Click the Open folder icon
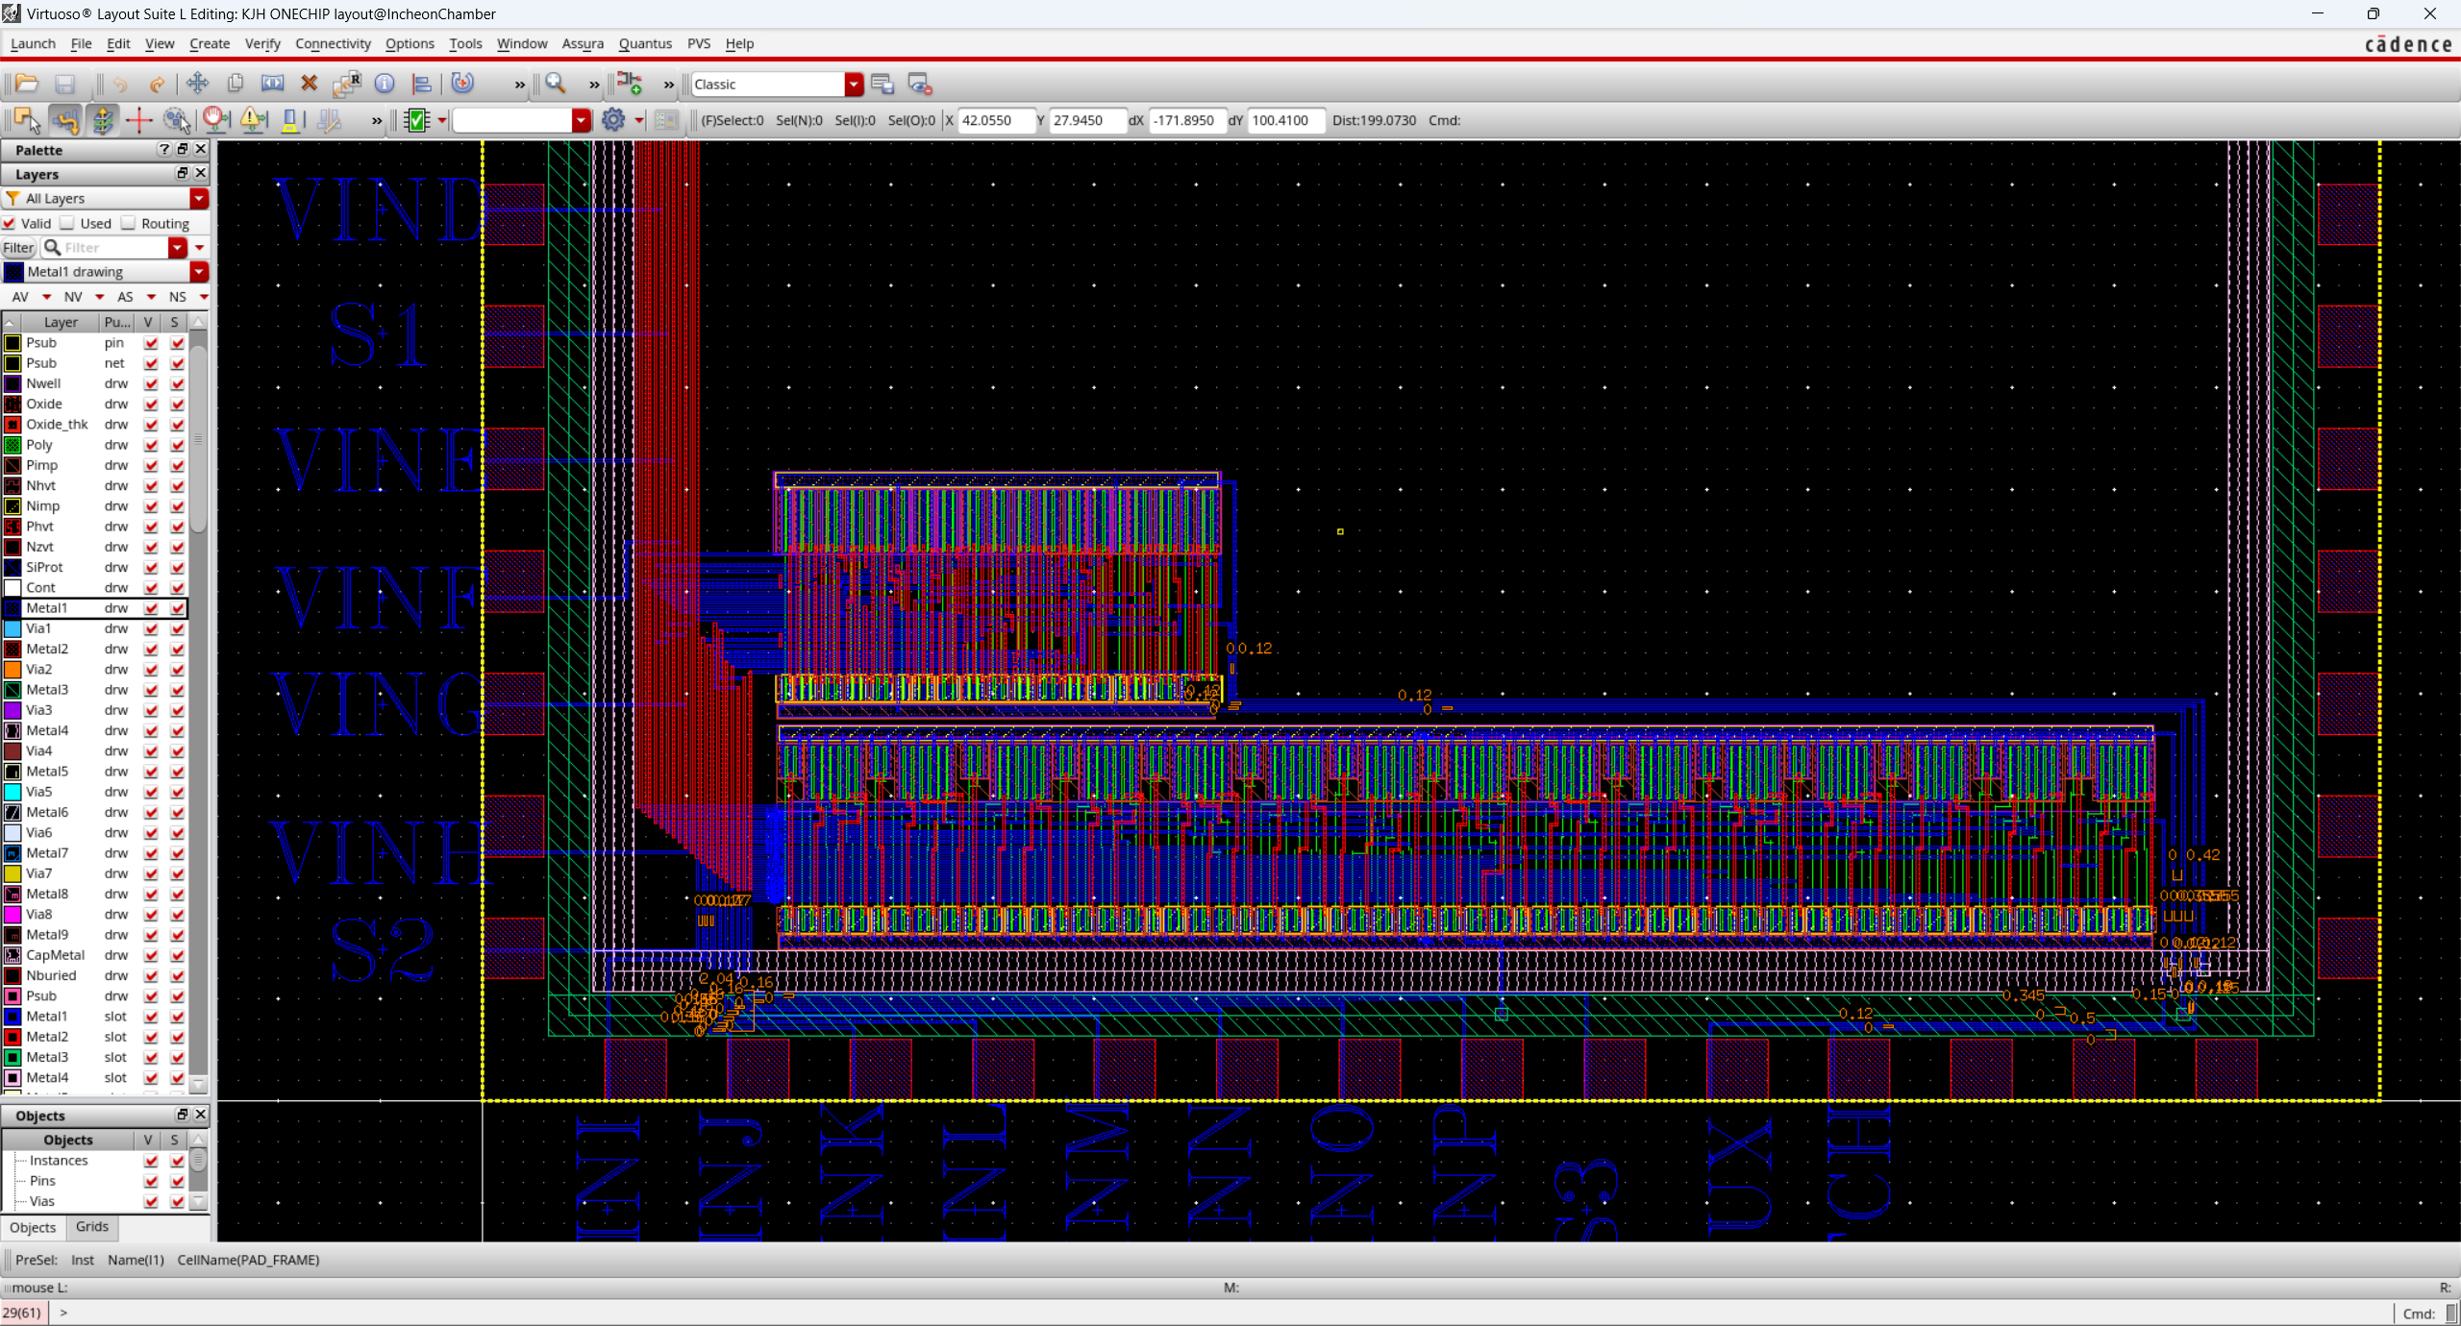 pyautogui.click(x=26, y=84)
